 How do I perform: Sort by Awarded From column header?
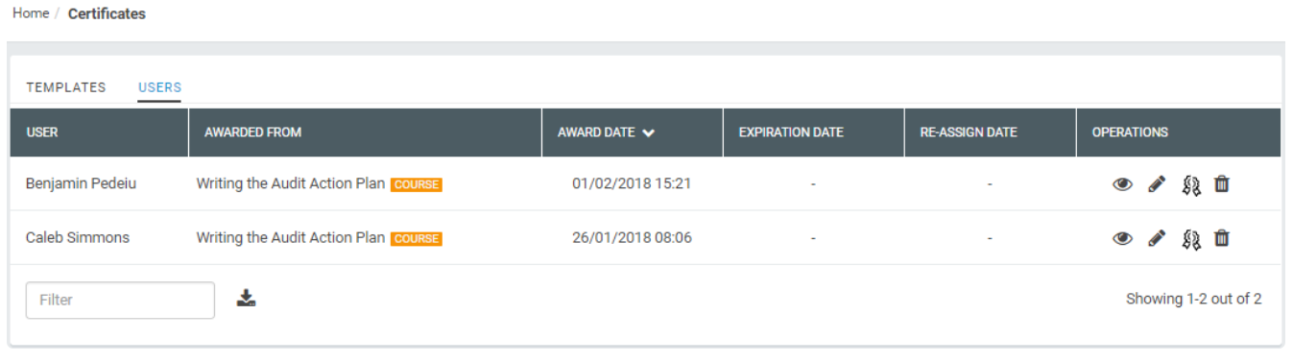(x=252, y=133)
